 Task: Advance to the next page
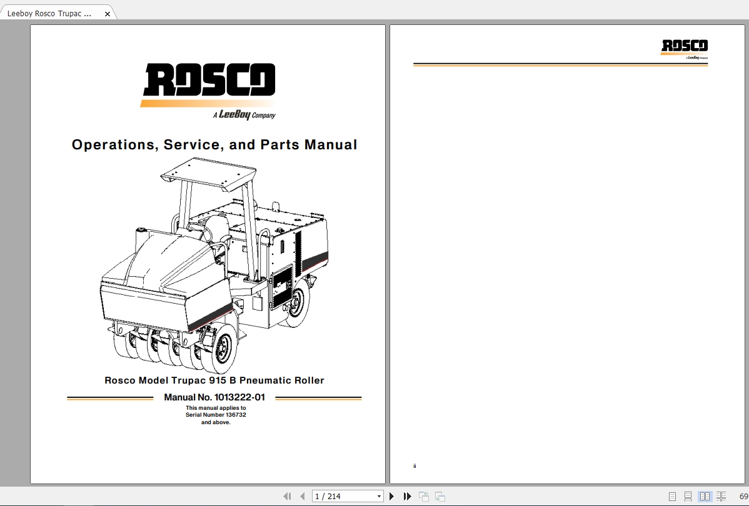(x=392, y=497)
